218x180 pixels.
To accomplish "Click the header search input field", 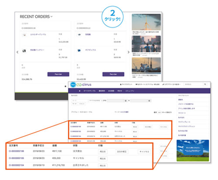I will 194,84.
